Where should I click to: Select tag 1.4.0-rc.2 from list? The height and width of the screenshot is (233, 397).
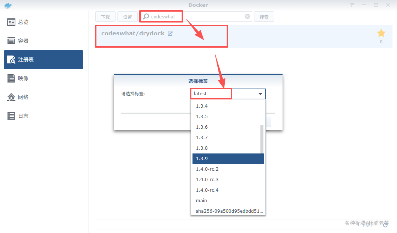point(228,169)
